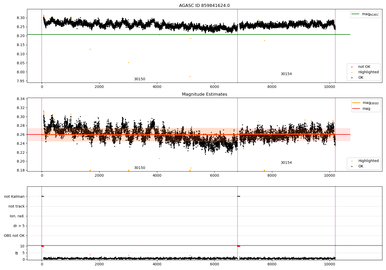The width and height of the screenshot is (386, 270).
Task: Click the 'Magnitude Estimates' plot title
Action: pos(204,94)
